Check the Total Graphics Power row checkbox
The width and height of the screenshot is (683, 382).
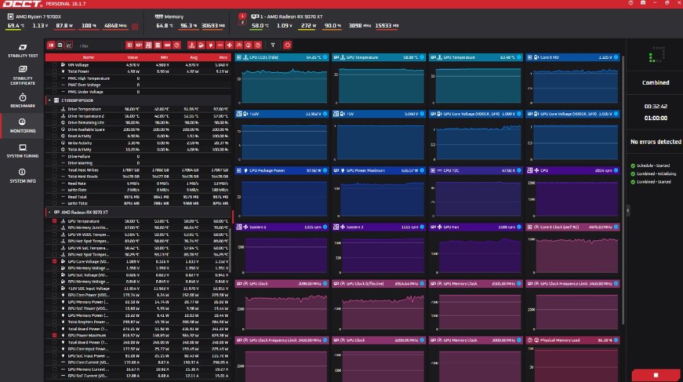pyautogui.click(x=54, y=322)
